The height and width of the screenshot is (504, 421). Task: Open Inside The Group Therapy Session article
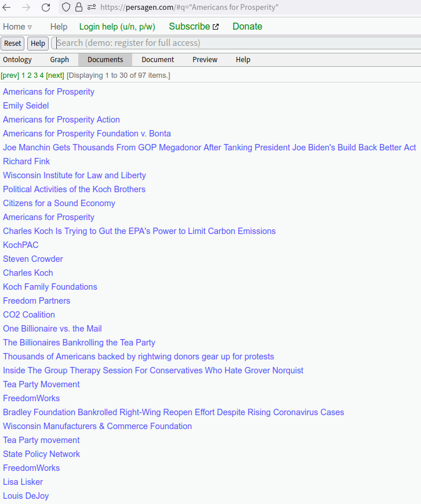[x=153, y=370]
